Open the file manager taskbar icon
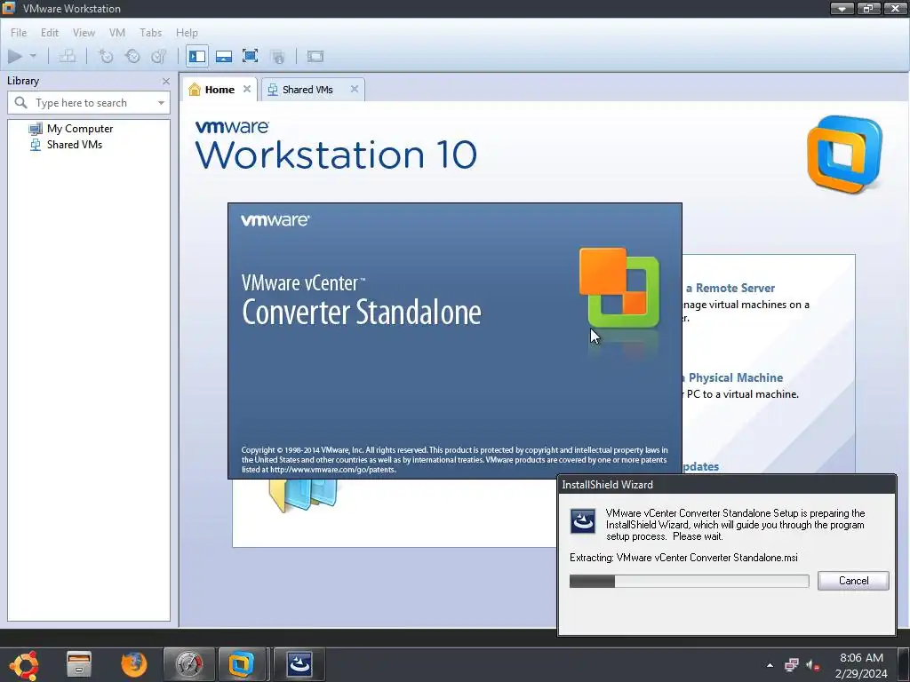 pos(79,664)
